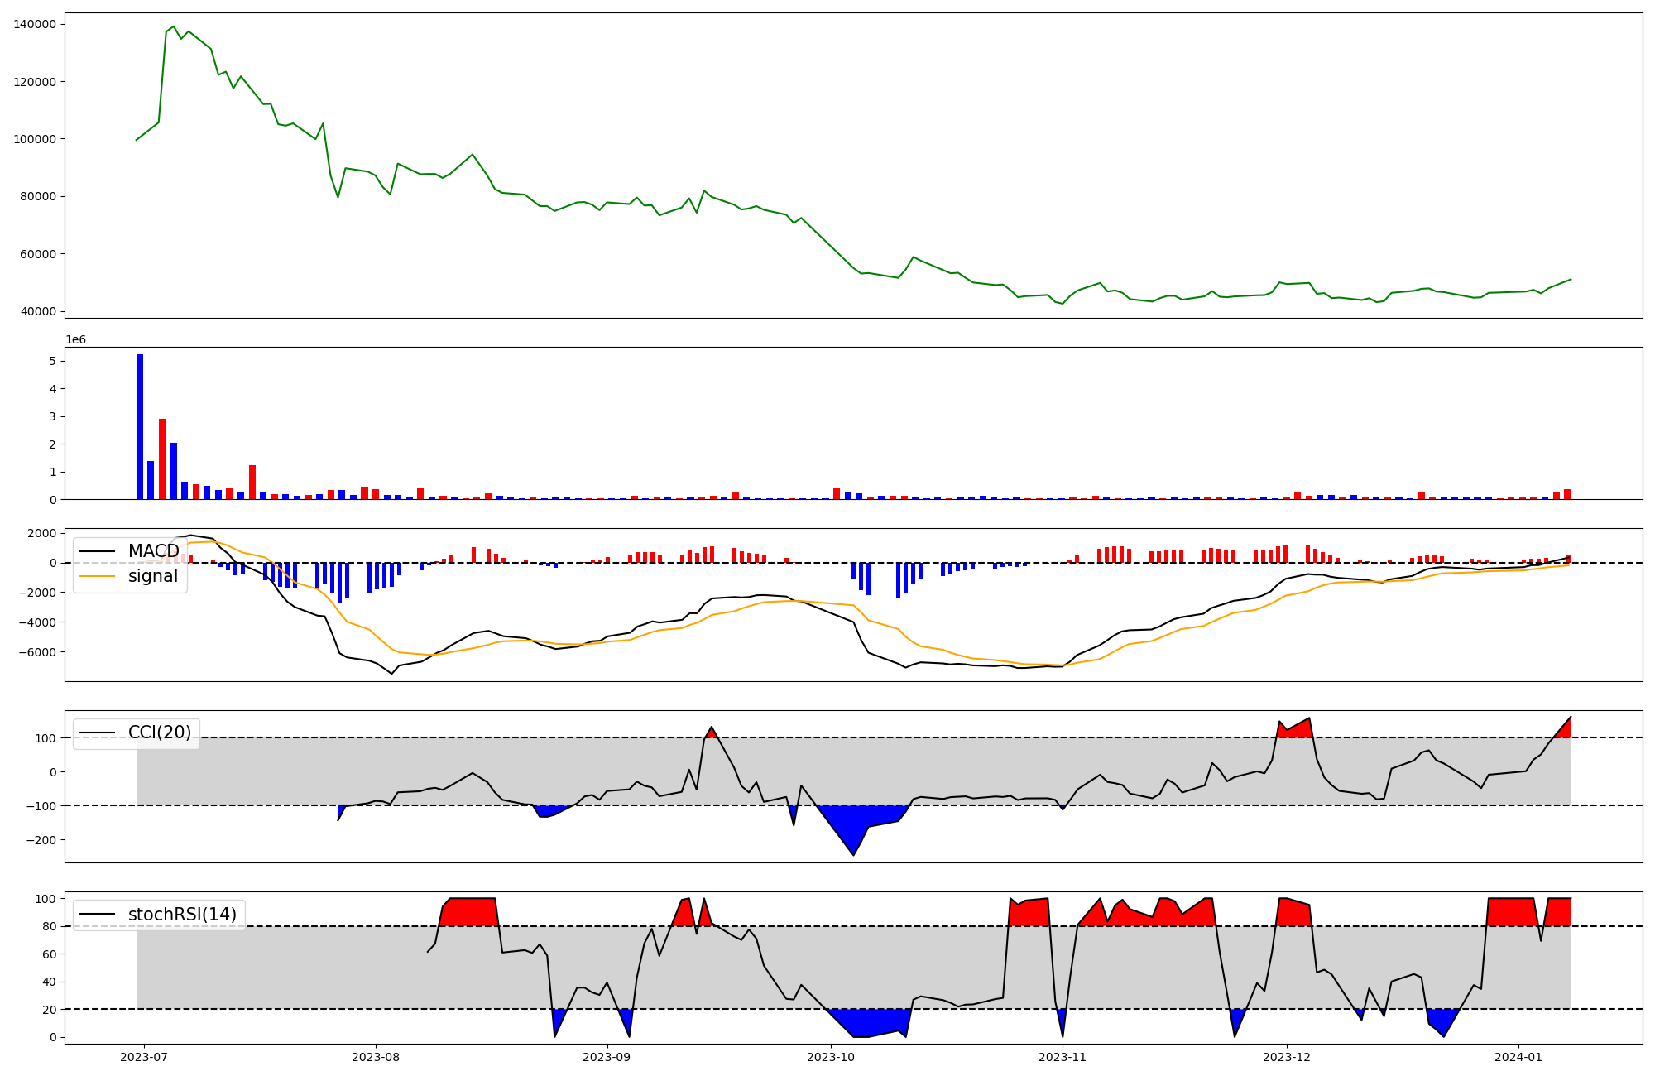Click the 80 stochRSI axis label
This screenshot has height=1076, width=1655.
[x=51, y=926]
